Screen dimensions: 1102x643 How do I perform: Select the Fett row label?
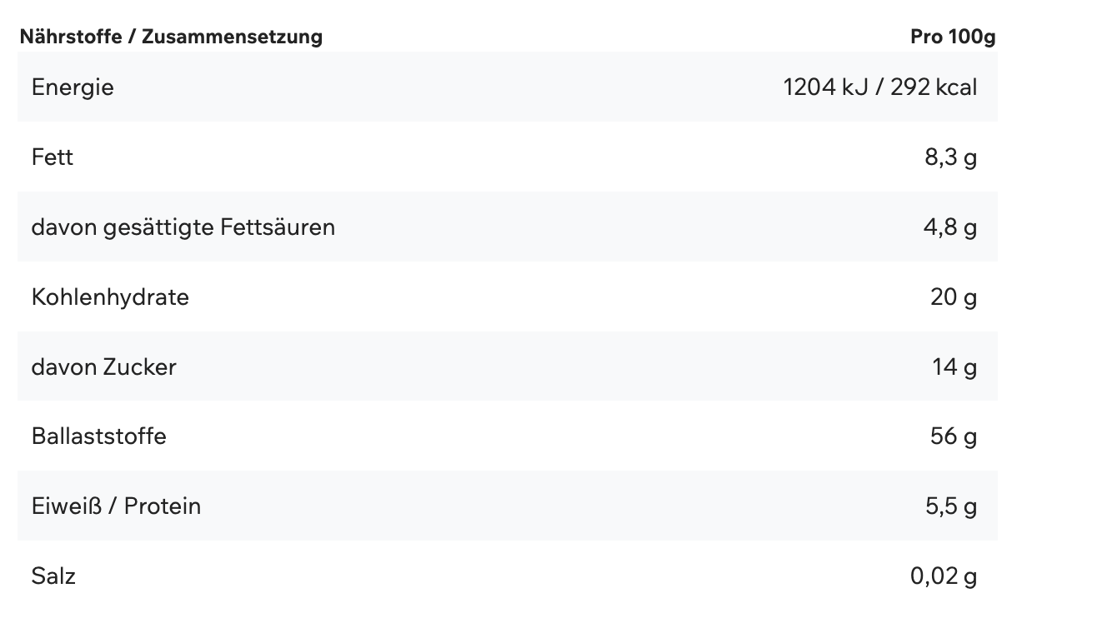point(52,157)
